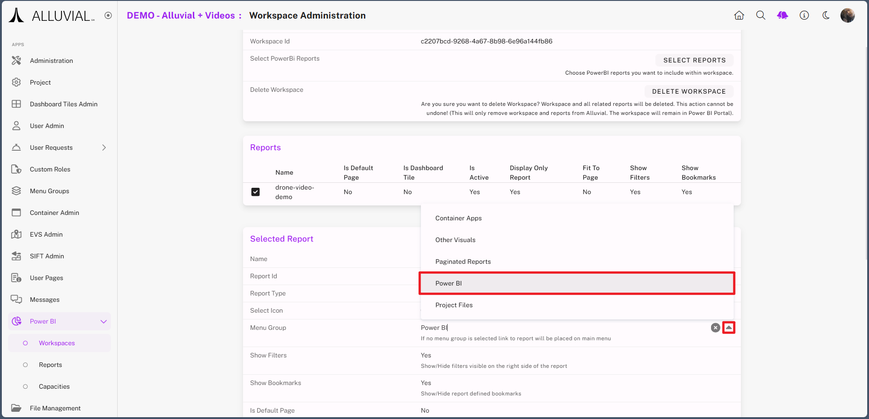
Task: Choose Power BI from the dropdown list
Action: (577, 283)
